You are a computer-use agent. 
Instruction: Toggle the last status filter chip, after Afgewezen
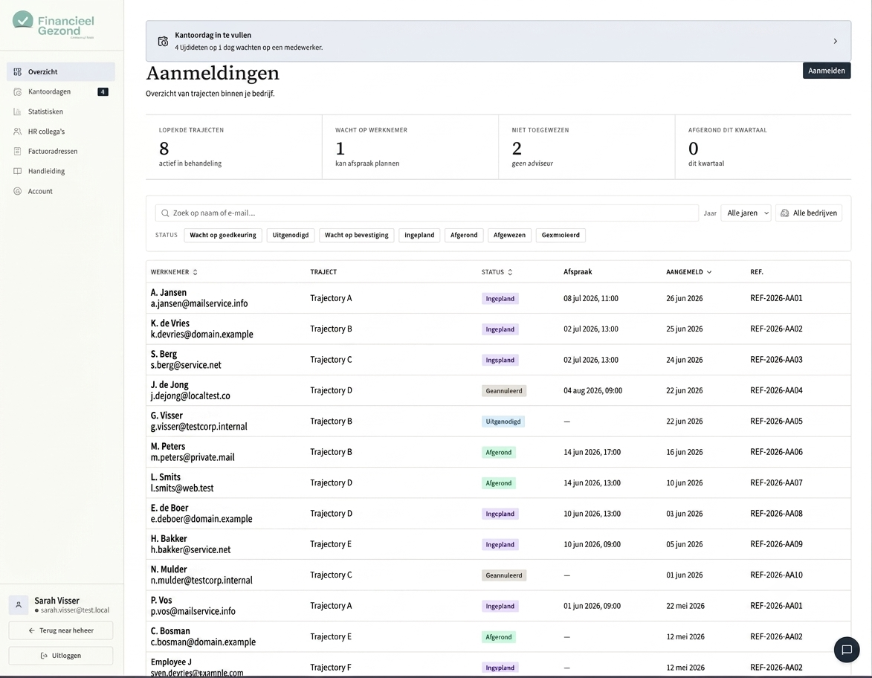[x=561, y=235]
